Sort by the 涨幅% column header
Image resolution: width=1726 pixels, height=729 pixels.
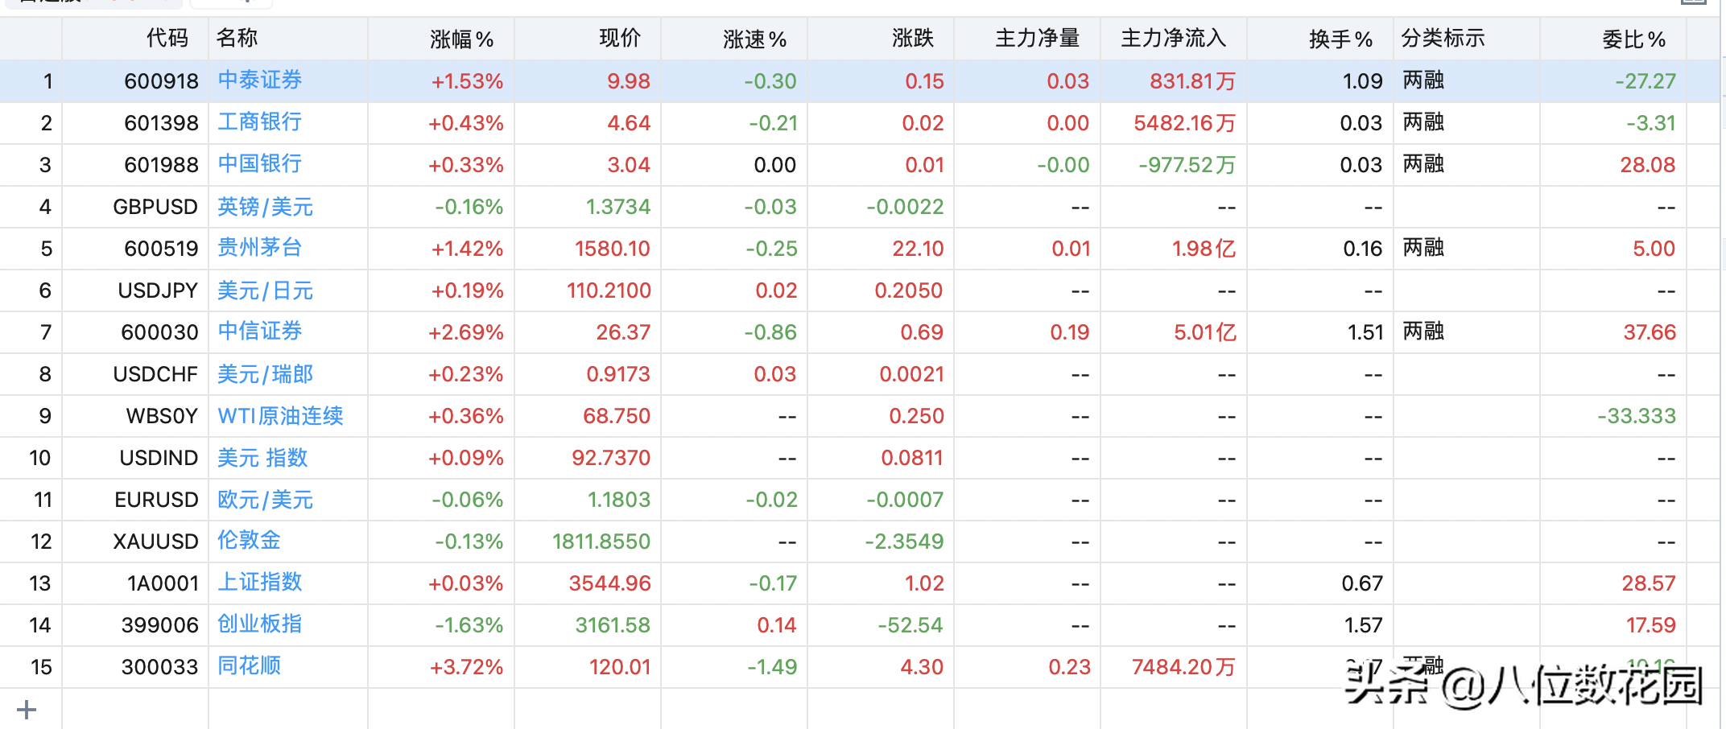point(461,39)
